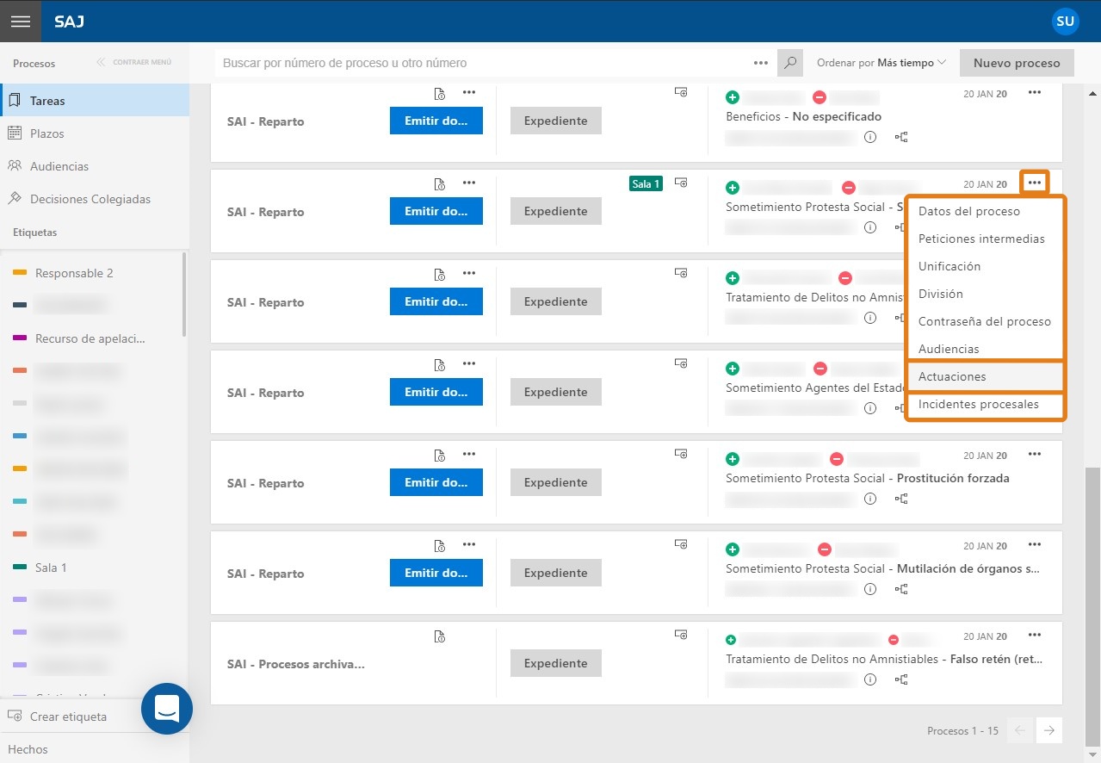This screenshot has width=1101, height=763.
Task: Open hierarchy icon in Mutilación de órganos row
Action: click(x=901, y=589)
